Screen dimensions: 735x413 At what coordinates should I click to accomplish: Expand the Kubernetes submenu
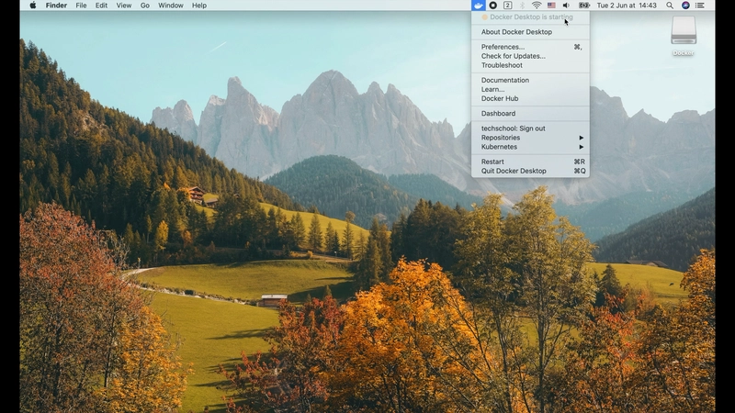coord(530,147)
